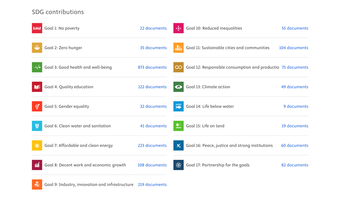Click the Responsible consumption infinity icon
This screenshot has width=344, height=205.
click(178, 67)
